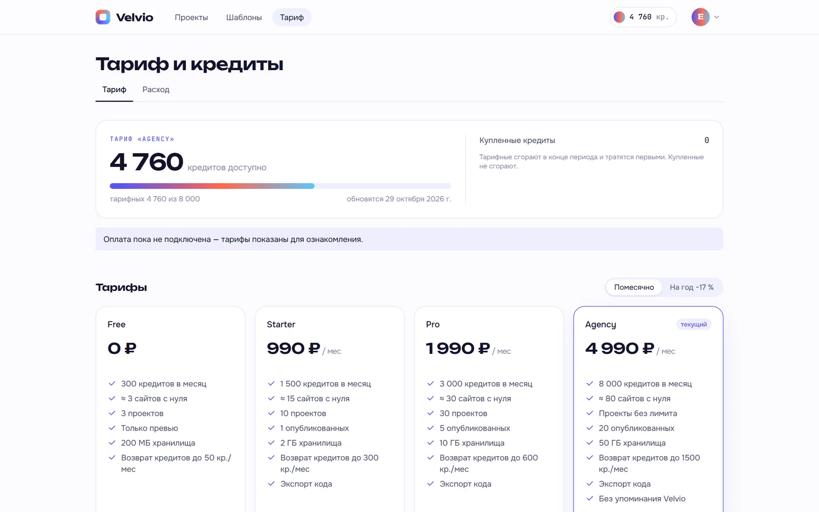Click the Starter plan title
Viewport: 819px width, 512px height.
(x=281, y=325)
